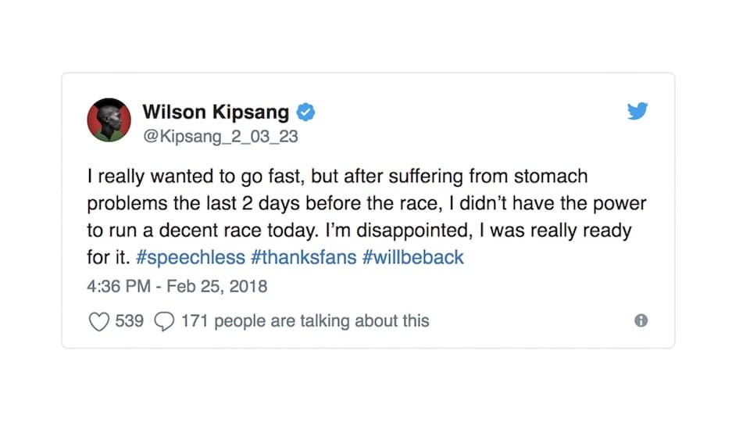Click the words 'for it.' before the hashtags
750x422 pixels.
109,257
